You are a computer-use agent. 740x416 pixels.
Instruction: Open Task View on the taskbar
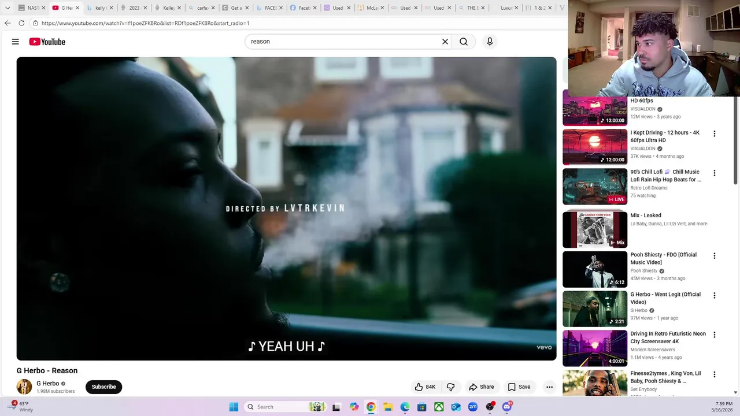336,407
